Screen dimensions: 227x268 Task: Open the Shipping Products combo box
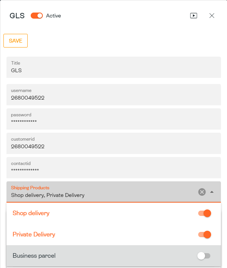[x=114, y=192]
